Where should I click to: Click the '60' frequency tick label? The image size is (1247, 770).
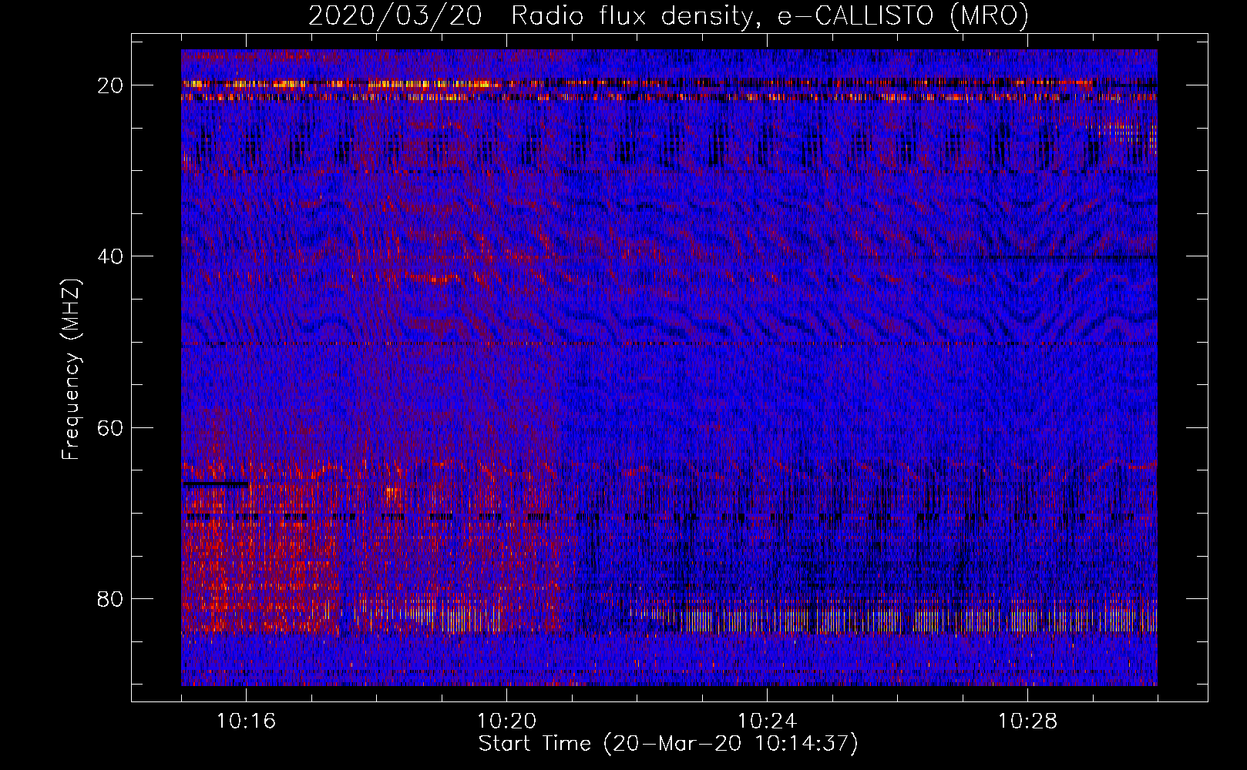111,427
